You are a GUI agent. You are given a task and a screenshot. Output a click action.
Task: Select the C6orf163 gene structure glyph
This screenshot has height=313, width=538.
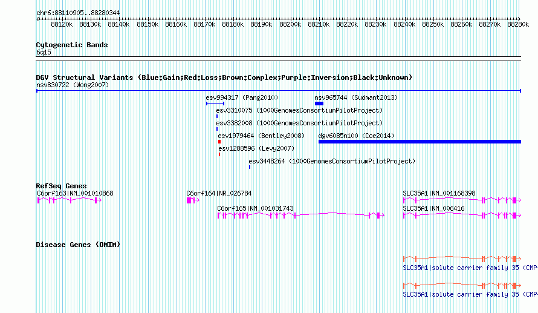70,200
